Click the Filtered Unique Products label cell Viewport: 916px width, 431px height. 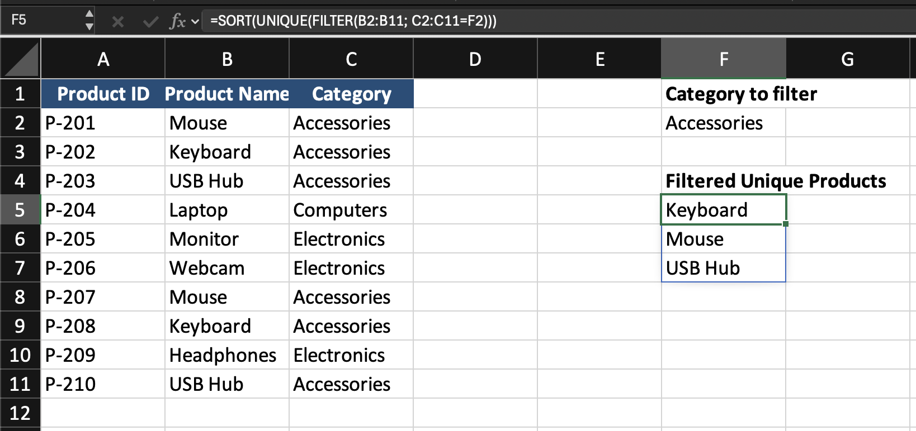coord(723,181)
